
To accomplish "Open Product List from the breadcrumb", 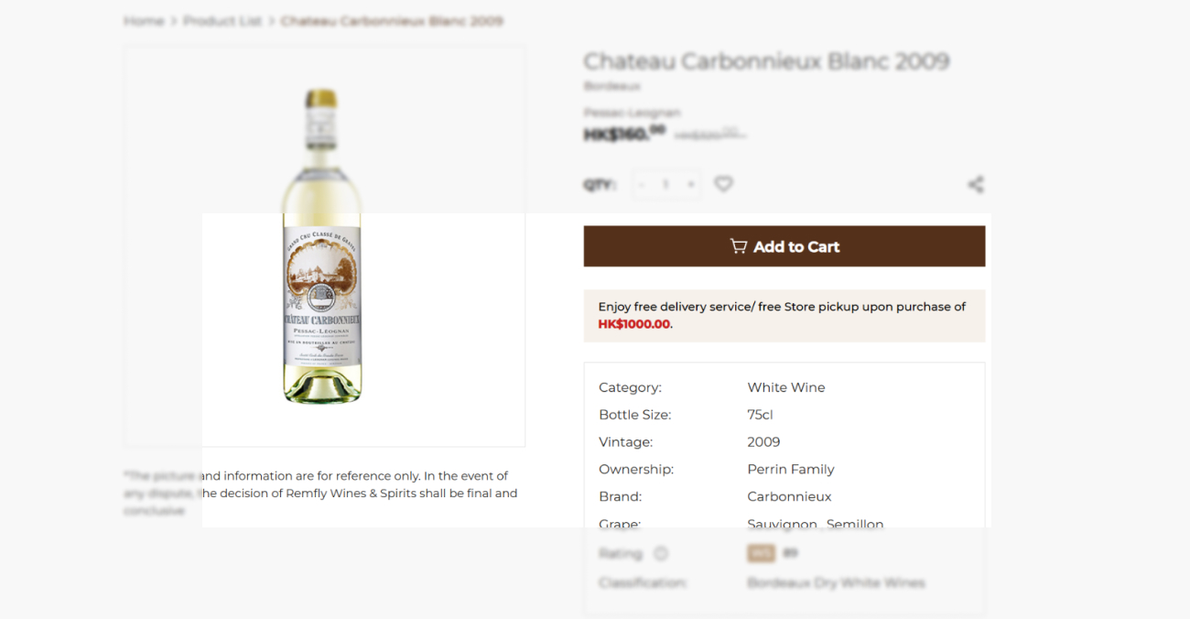I will pos(222,20).
